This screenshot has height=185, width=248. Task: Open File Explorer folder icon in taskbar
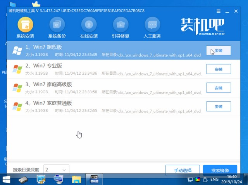pyautogui.click(x=76, y=179)
